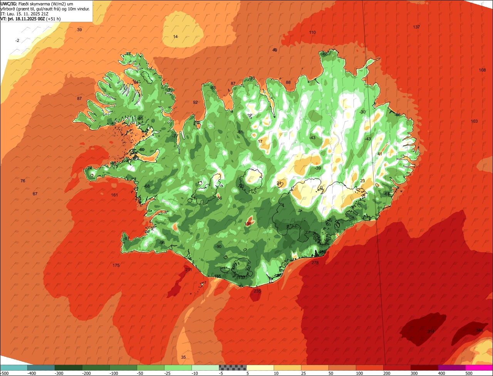The image size is (493, 376).
Task: Click the '-500' legend label
Action: (x=4, y=373)
